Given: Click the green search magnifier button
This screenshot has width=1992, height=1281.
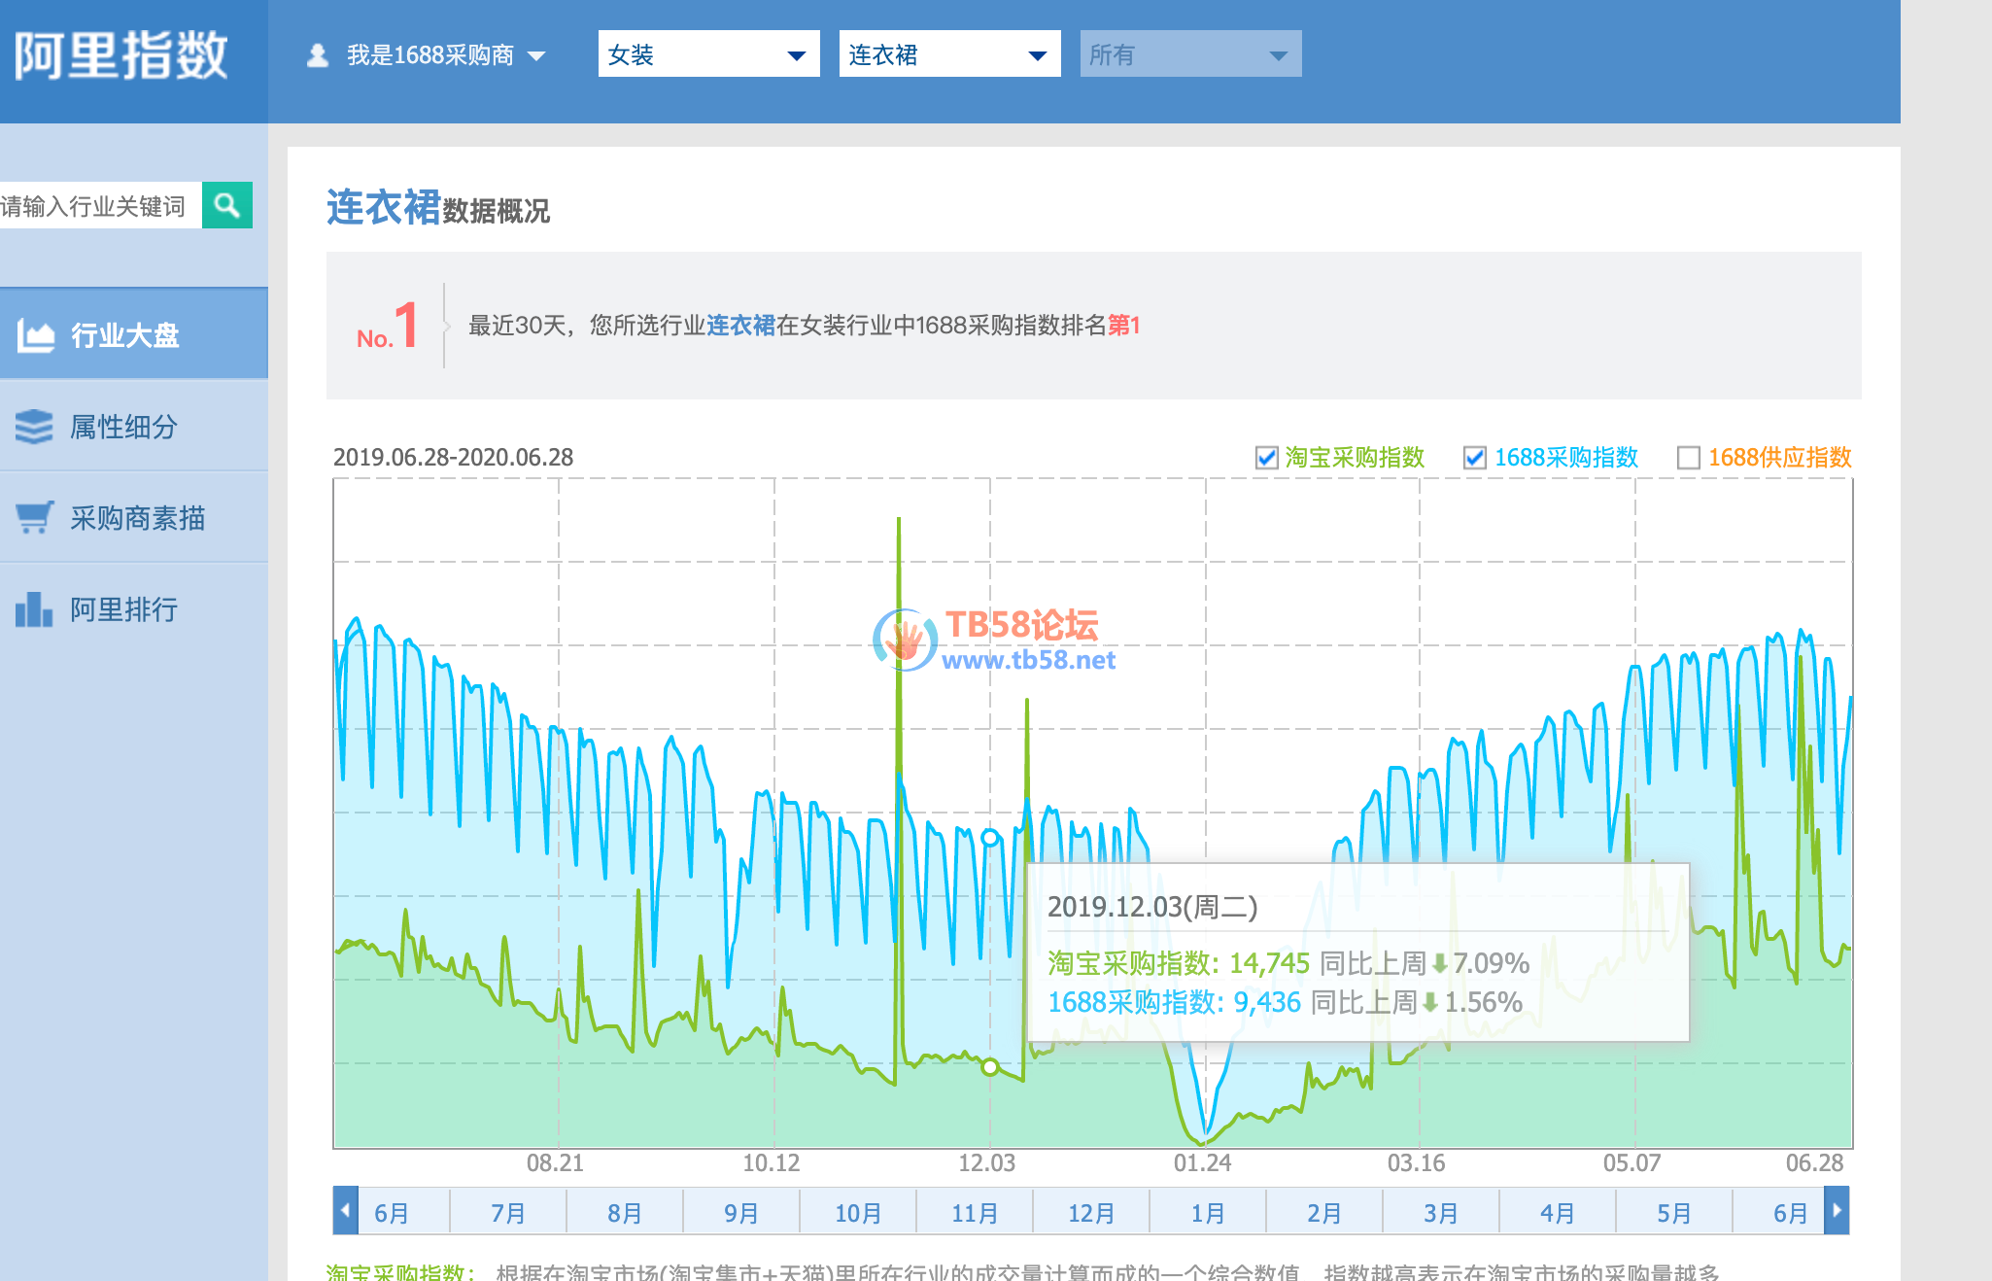Looking at the screenshot, I should pos(227,205).
